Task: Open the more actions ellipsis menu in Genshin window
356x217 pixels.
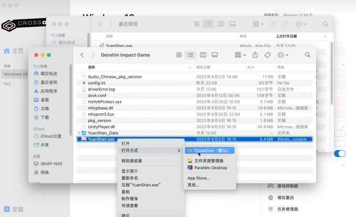Action: 283,55
